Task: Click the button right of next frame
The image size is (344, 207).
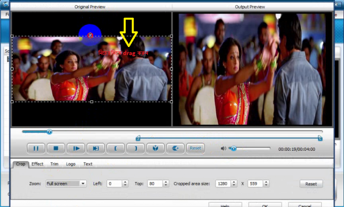Action: (x=96, y=148)
